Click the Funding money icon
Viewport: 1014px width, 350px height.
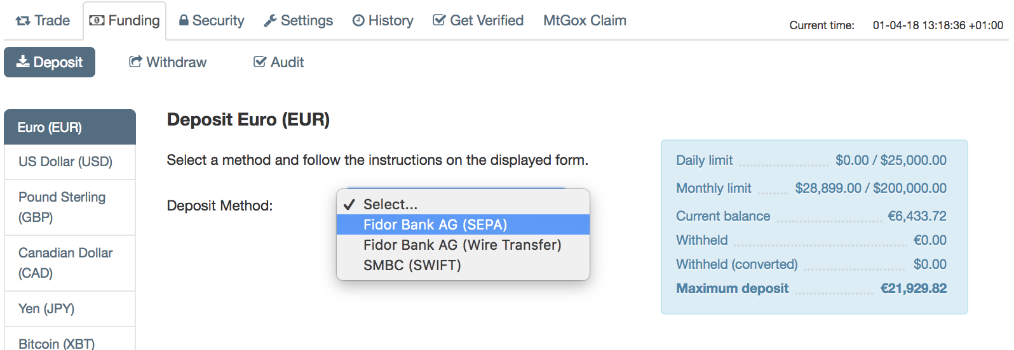pos(97,20)
